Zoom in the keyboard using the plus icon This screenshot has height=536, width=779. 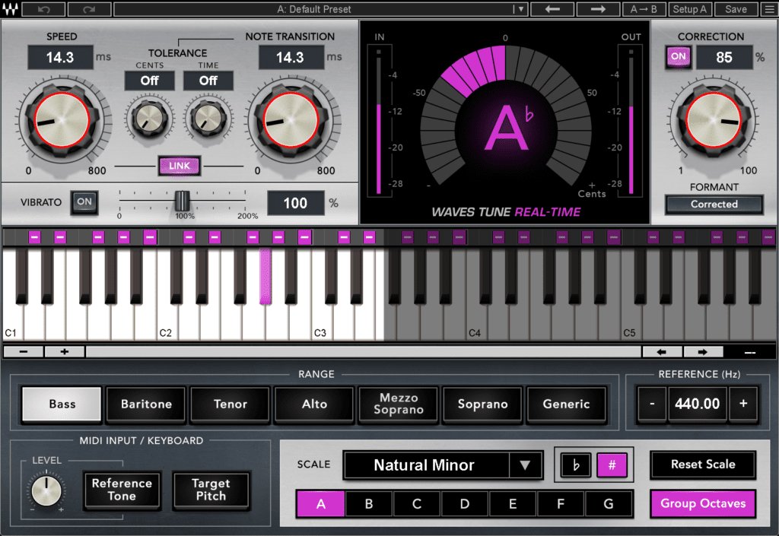(63, 350)
